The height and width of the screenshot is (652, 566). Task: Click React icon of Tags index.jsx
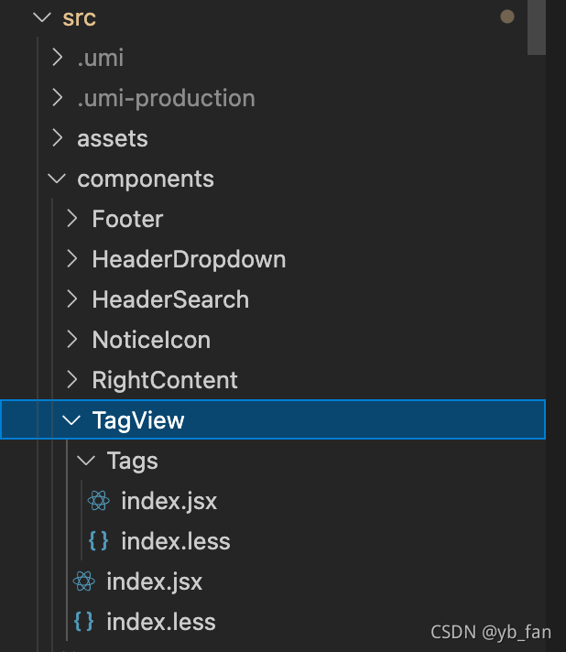pos(99,500)
